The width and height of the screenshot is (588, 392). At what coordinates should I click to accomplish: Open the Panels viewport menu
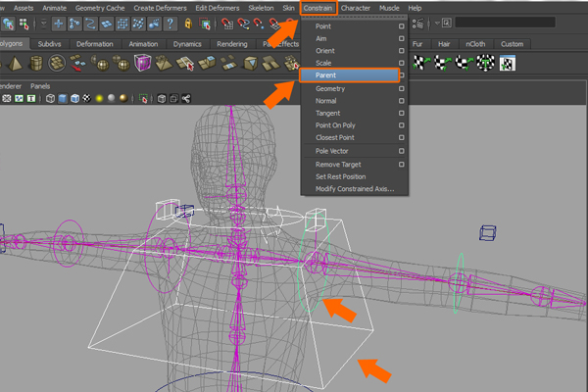(40, 86)
